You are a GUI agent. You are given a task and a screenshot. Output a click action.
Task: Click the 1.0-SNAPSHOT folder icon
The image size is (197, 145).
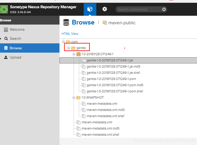[79, 98]
